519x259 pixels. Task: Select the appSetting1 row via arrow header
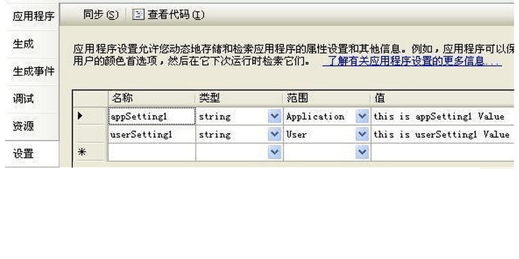coord(91,116)
